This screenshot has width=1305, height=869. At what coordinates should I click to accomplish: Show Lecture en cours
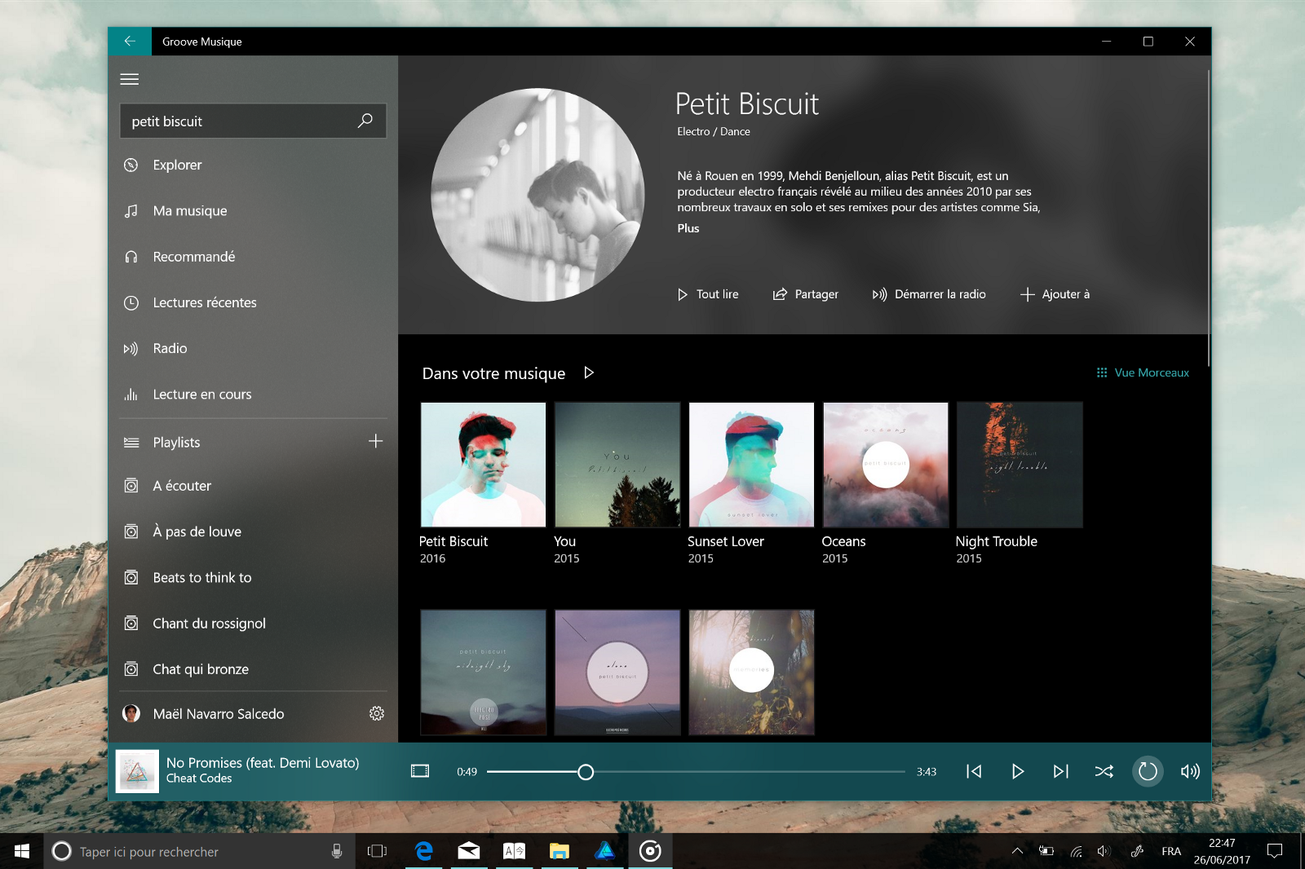pos(253,395)
